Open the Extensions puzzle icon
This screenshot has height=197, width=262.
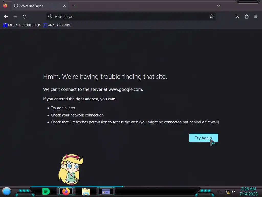pos(247,16)
